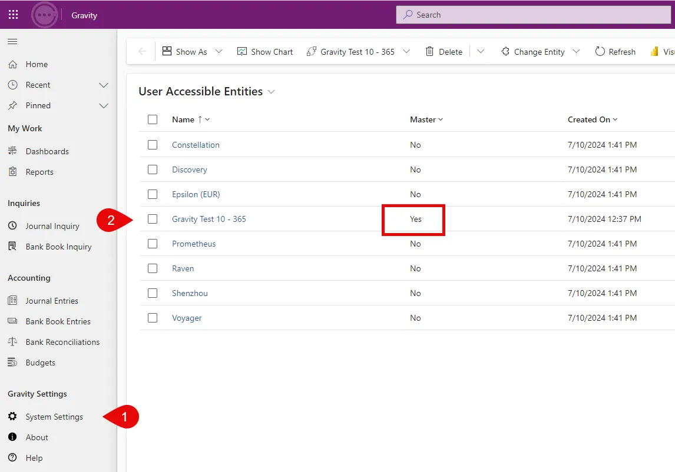Open the Voyager entity link
Screen dimensions: 675x472
(x=187, y=318)
